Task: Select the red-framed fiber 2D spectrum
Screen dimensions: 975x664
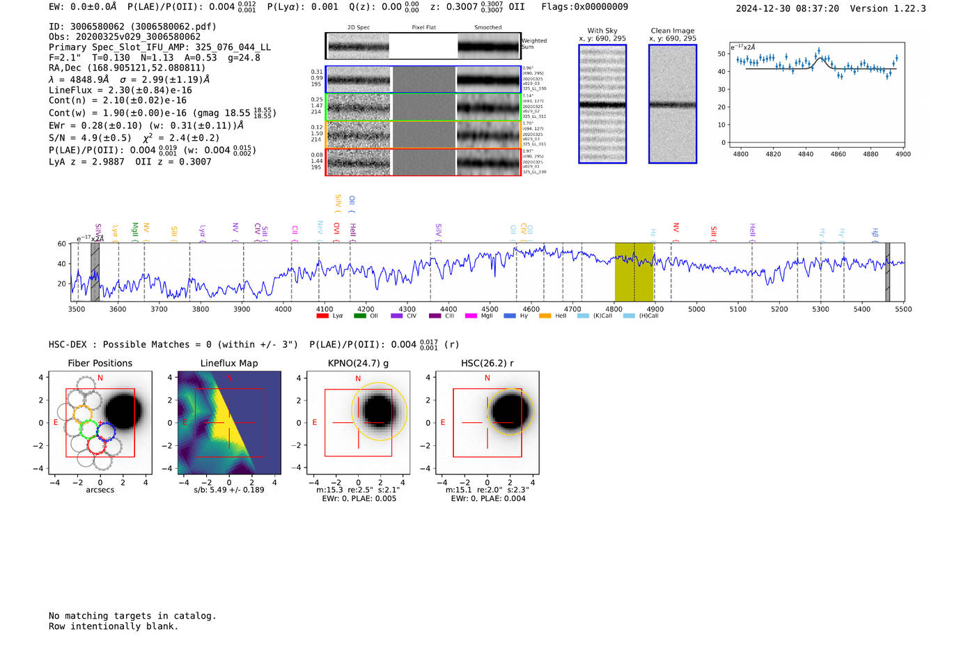Action: click(358, 162)
